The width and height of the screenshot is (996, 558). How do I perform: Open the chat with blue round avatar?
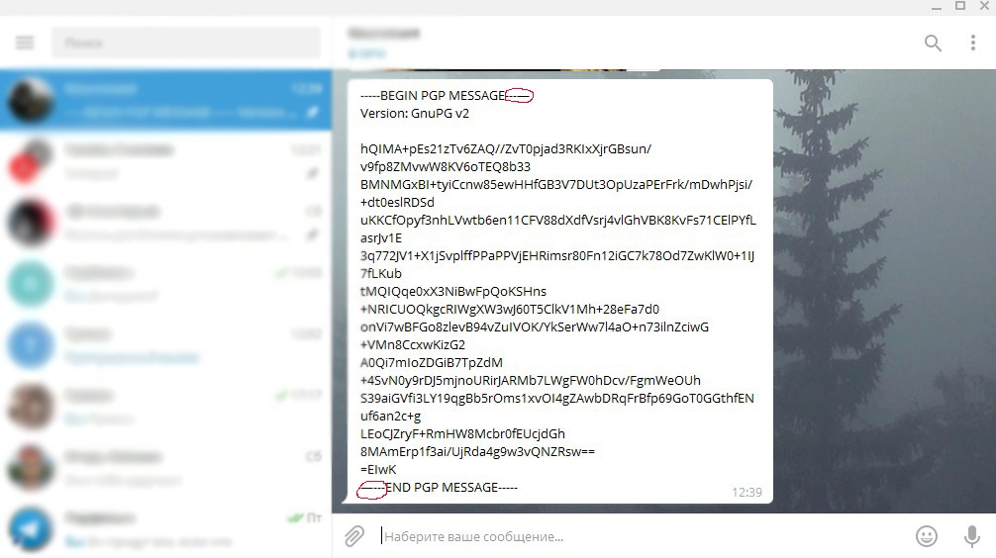165,345
